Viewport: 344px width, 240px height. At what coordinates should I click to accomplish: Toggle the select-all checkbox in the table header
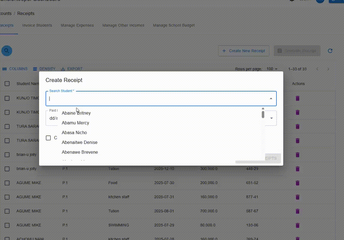point(7,83)
